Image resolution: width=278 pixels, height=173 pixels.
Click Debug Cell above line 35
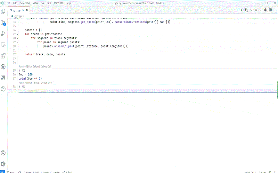tap(46, 66)
